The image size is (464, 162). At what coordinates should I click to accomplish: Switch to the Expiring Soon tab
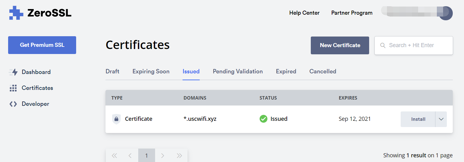pos(151,71)
